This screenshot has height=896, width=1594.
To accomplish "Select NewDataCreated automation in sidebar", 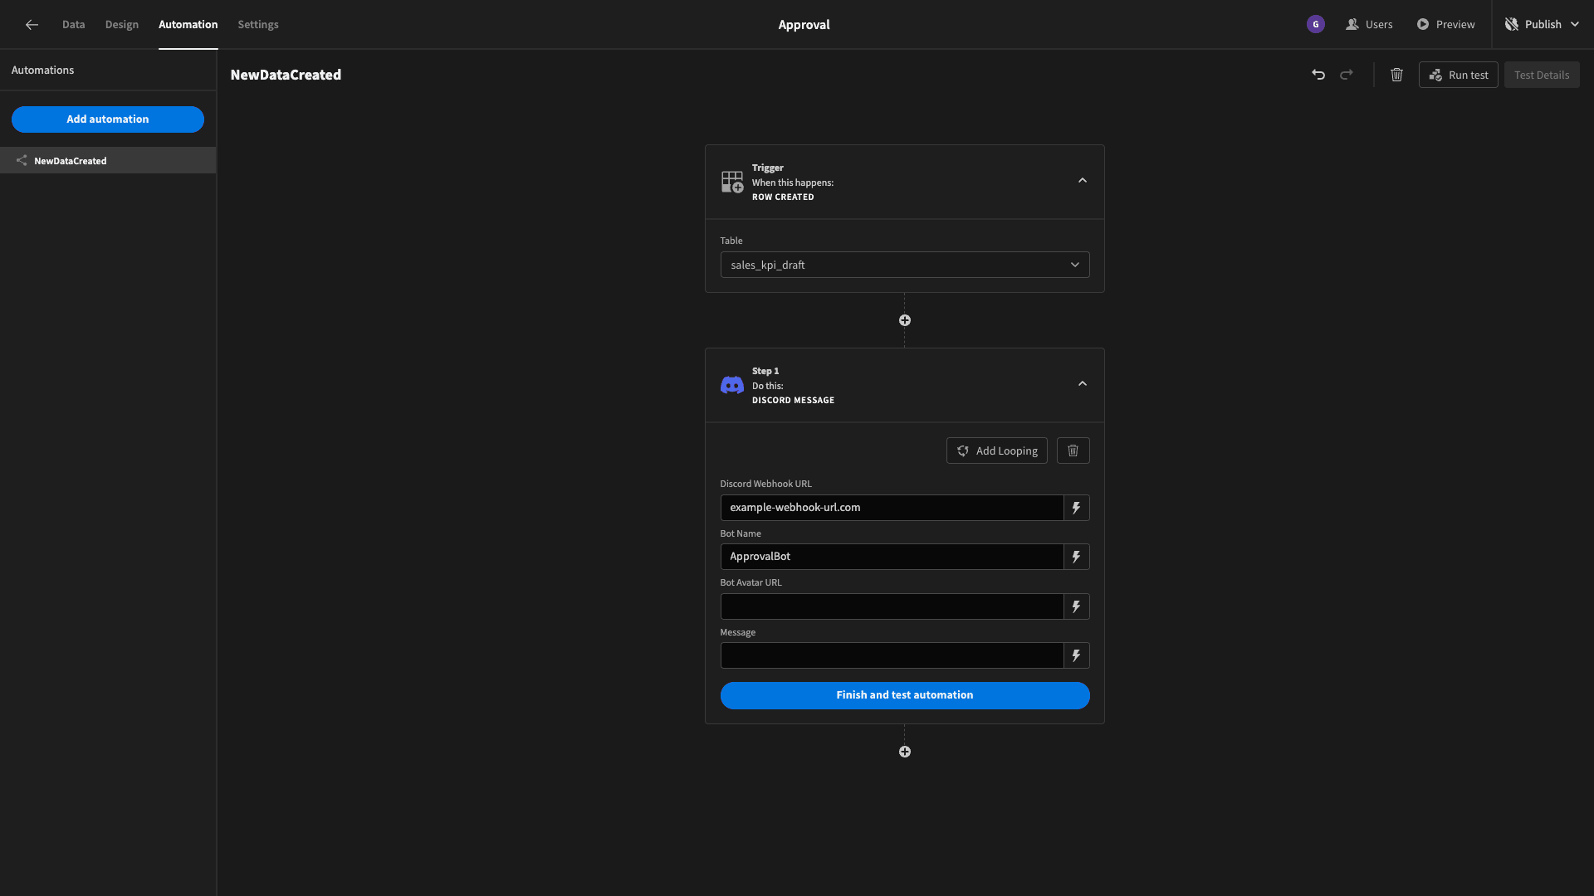I will coord(108,161).
